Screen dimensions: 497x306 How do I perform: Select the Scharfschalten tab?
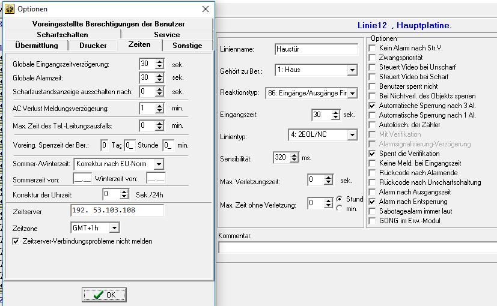pos(62,34)
